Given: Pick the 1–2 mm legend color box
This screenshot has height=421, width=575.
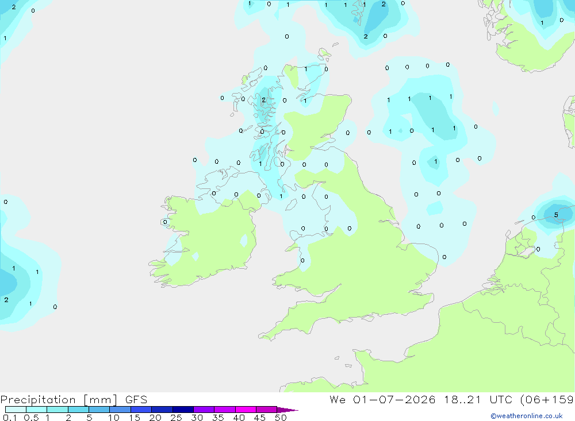Looking at the screenshot, I should [57, 410].
